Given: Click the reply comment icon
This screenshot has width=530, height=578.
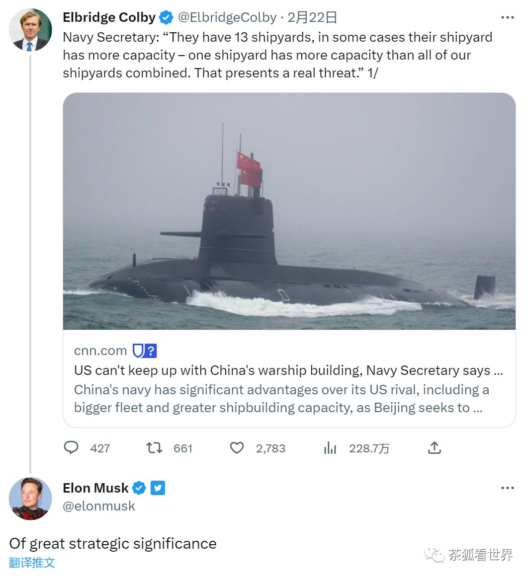Looking at the screenshot, I should tap(72, 448).
